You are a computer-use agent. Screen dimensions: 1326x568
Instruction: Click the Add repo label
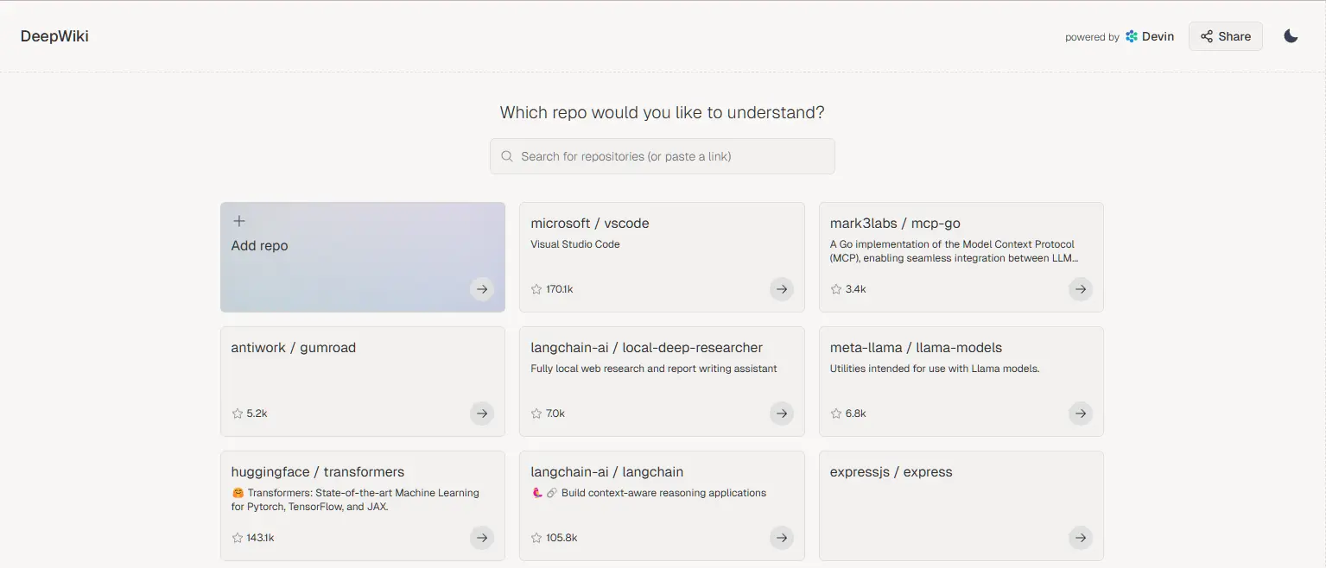259,246
